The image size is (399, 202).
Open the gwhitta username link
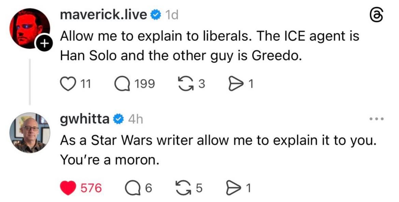coord(85,119)
